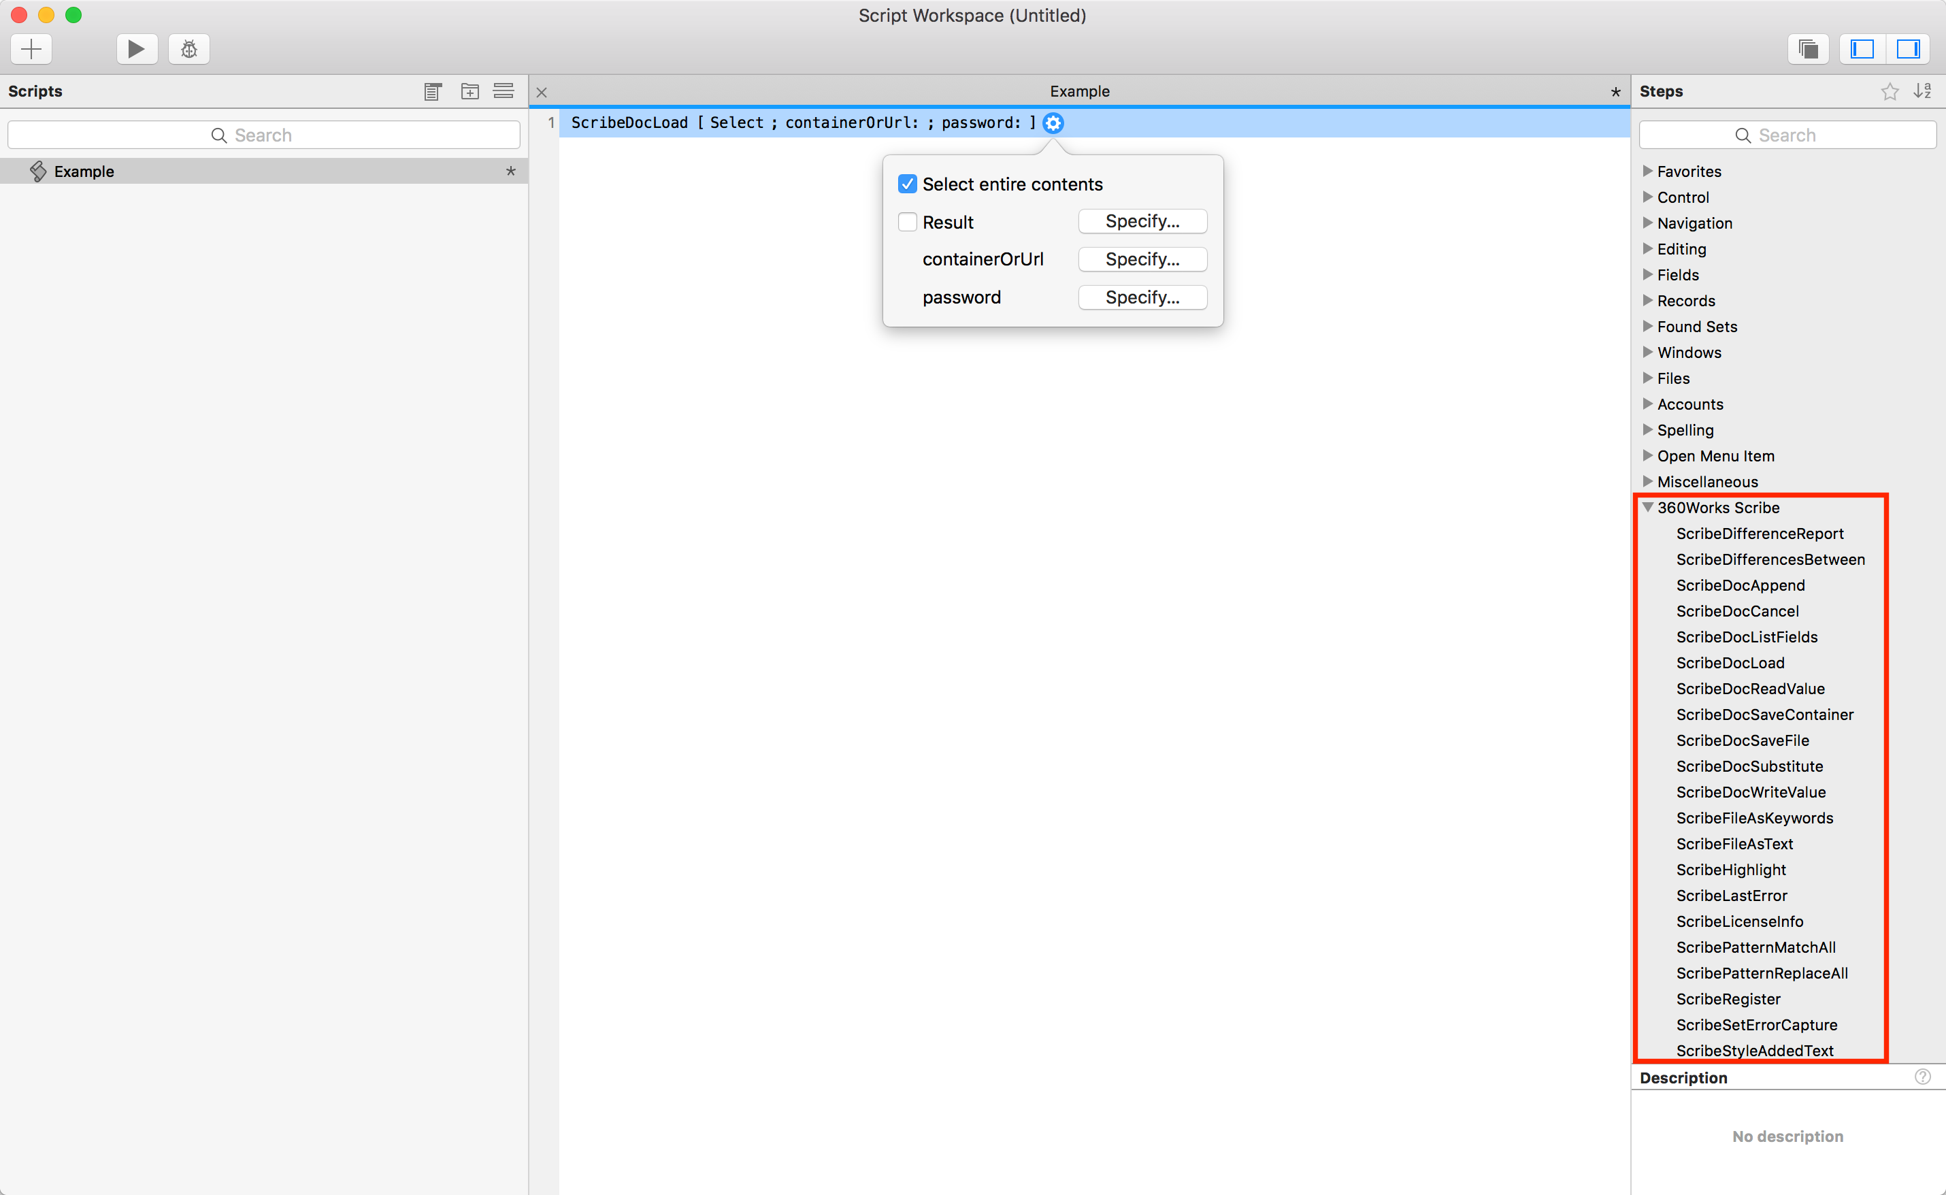Click the gear icon on ScribeDocLoad step

(1053, 122)
